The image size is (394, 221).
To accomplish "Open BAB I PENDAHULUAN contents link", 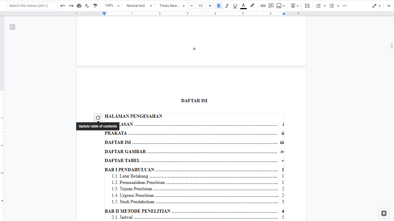I will [x=130, y=170].
